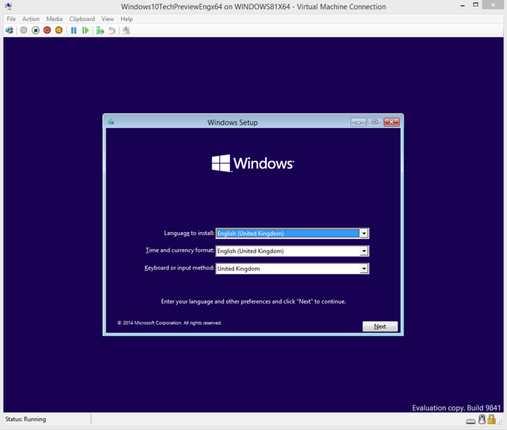Expand Keyboard or input method dropdown arrow
The height and width of the screenshot is (430, 507).
pyautogui.click(x=364, y=268)
